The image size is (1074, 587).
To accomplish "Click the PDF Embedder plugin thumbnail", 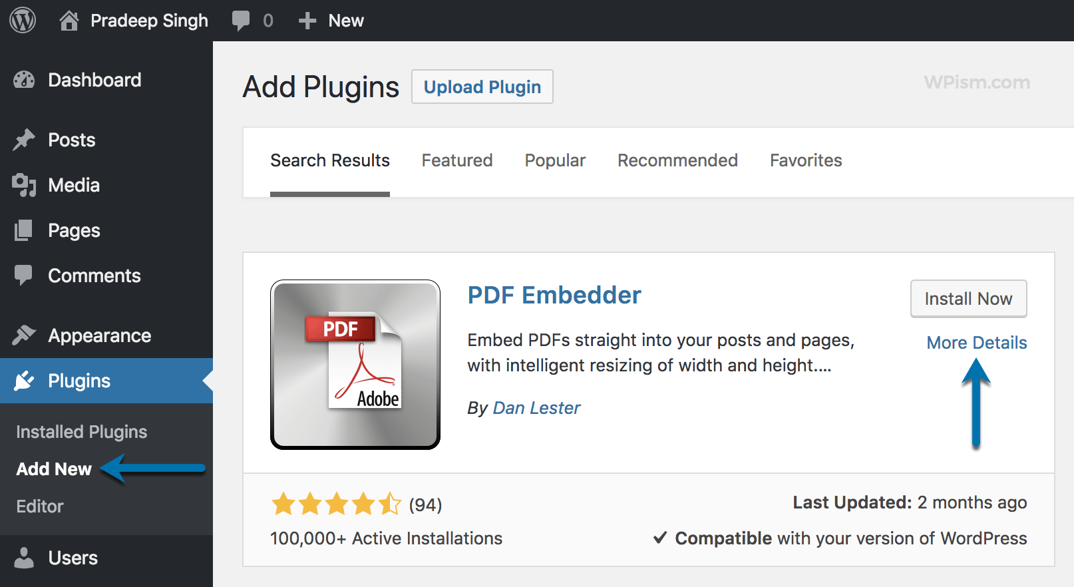I will (x=355, y=365).
